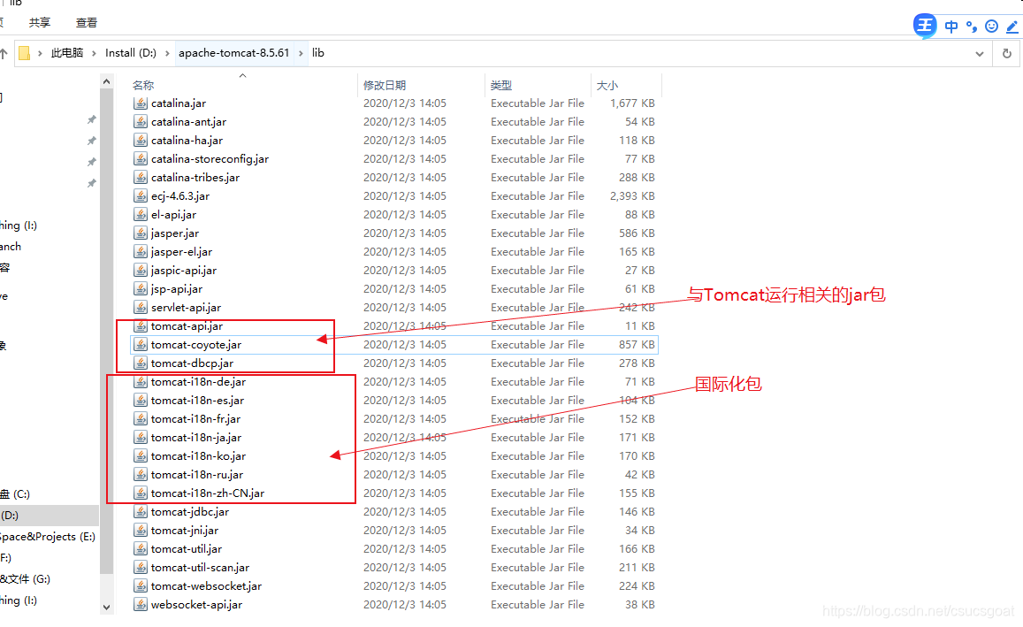Viewport: 1023px width, 627px height.
Task: Open the address bar history dropdown
Action: click(x=980, y=53)
